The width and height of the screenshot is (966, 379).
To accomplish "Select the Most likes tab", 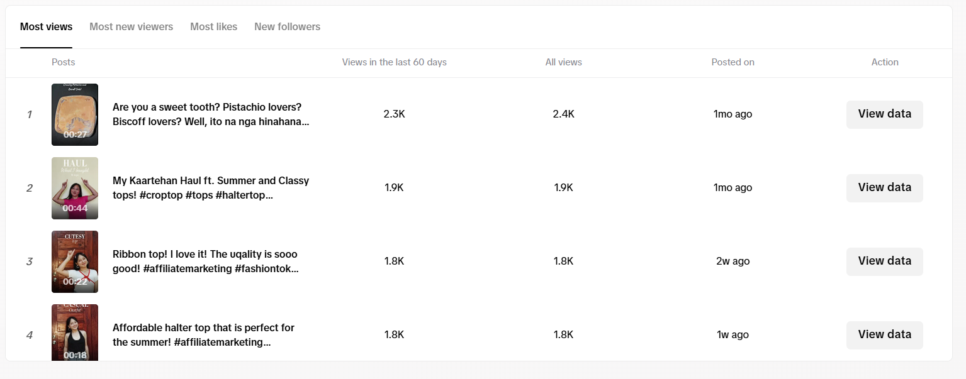I will (x=213, y=27).
